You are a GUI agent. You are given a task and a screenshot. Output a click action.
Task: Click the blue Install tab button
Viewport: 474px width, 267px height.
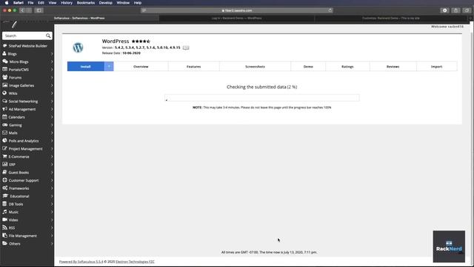pyautogui.click(x=86, y=66)
